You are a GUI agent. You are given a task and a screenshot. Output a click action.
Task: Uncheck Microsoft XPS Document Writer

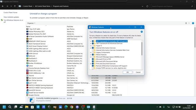pos(93,61)
